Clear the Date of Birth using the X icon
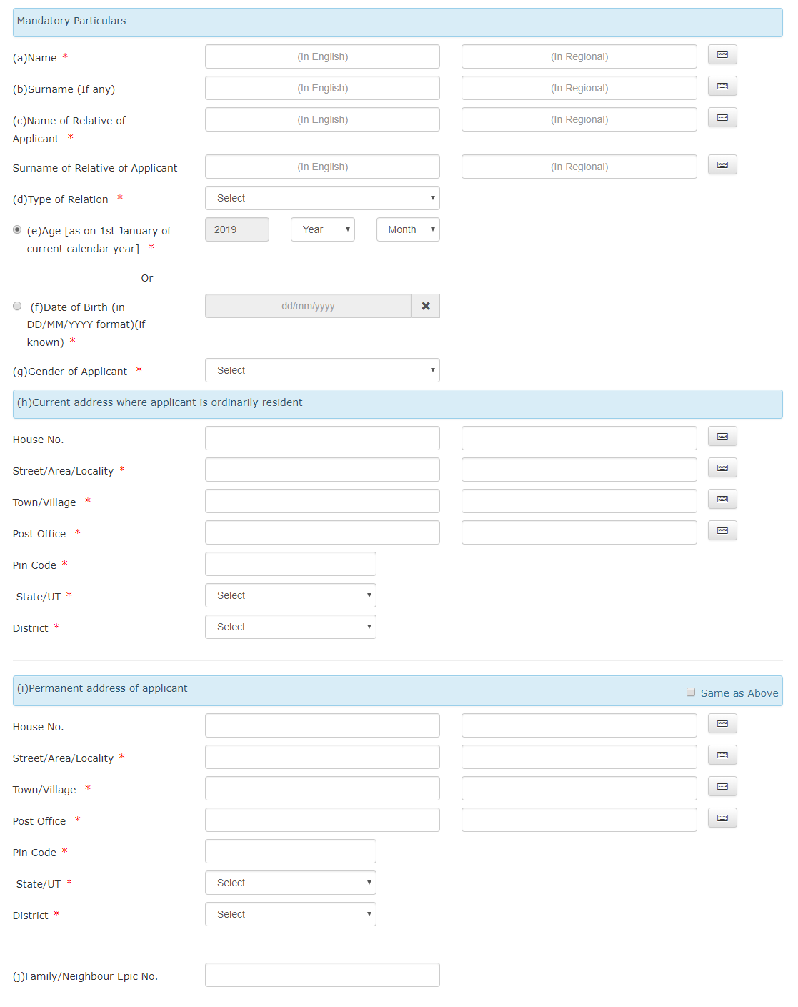The image size is (798, 1007). pyautogui.click(x=425, y=305)
